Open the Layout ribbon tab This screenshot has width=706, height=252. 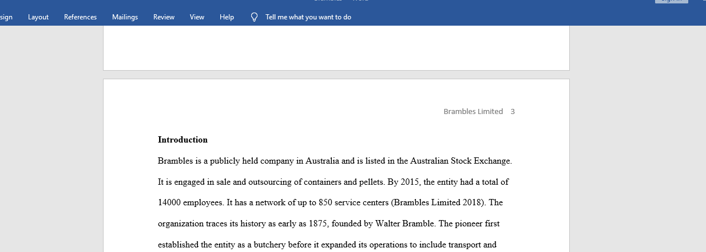click(38, 17)
